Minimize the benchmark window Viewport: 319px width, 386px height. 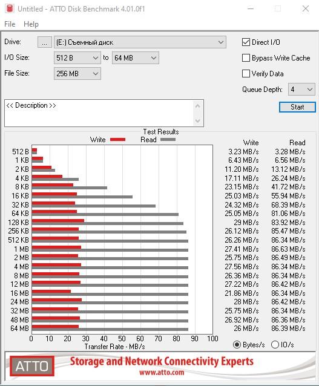point(251,8)
